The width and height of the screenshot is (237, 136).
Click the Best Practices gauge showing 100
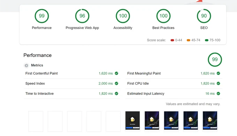coord(163,16)
